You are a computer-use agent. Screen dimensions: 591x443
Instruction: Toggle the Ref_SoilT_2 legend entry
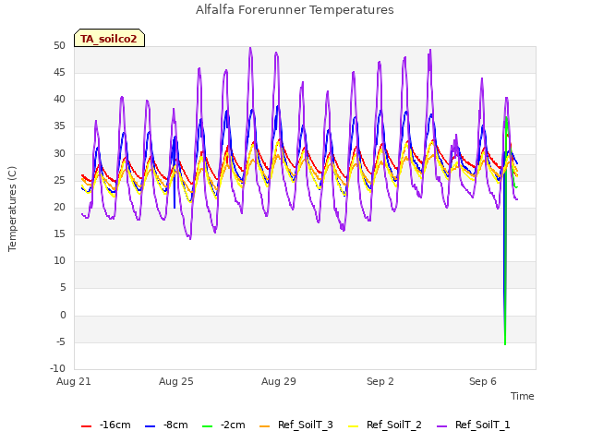click(385, 425)
